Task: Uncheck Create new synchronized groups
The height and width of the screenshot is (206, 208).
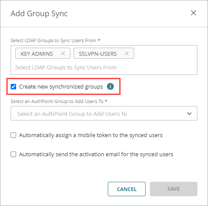Action: tap(14, 86)
